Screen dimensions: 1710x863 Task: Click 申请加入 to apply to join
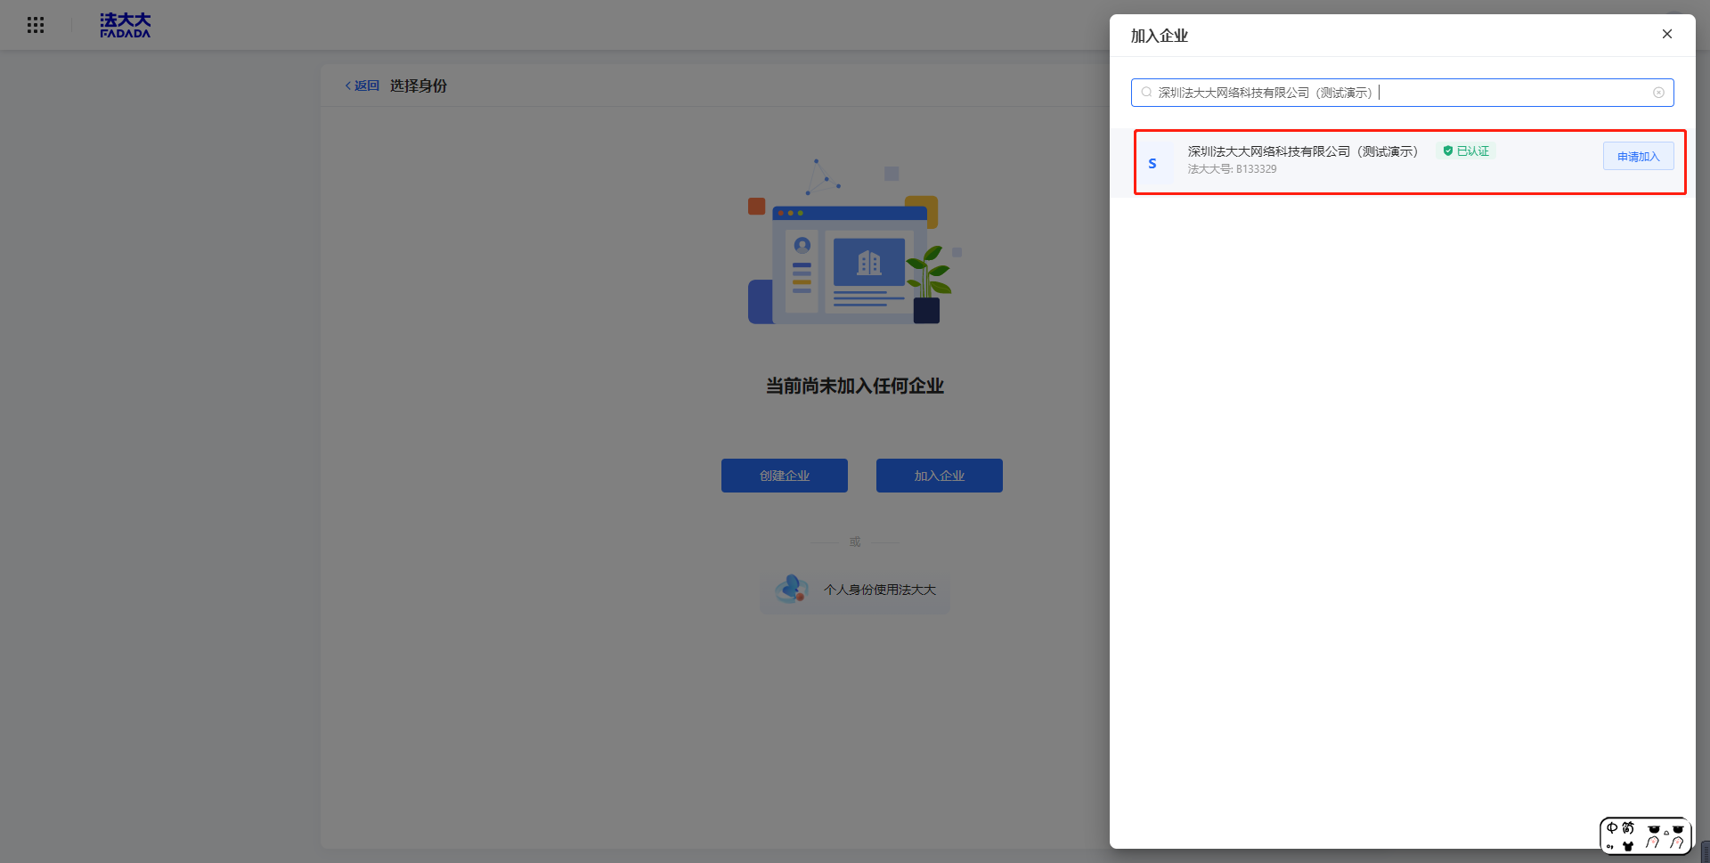pyautogui.click(x=1639, y=157)
